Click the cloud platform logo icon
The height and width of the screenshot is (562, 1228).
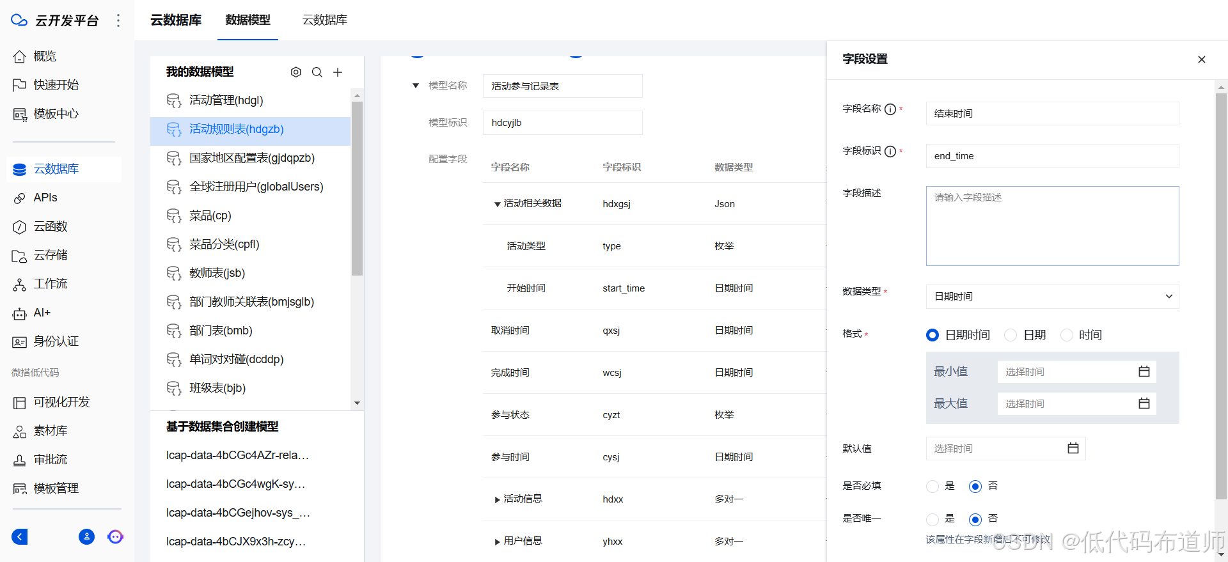pyautogui.click(x=19, y=20)
